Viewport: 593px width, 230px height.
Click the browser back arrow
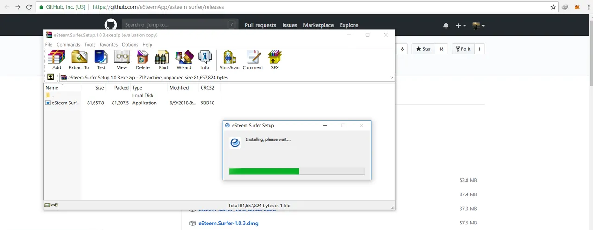[7, 7]
